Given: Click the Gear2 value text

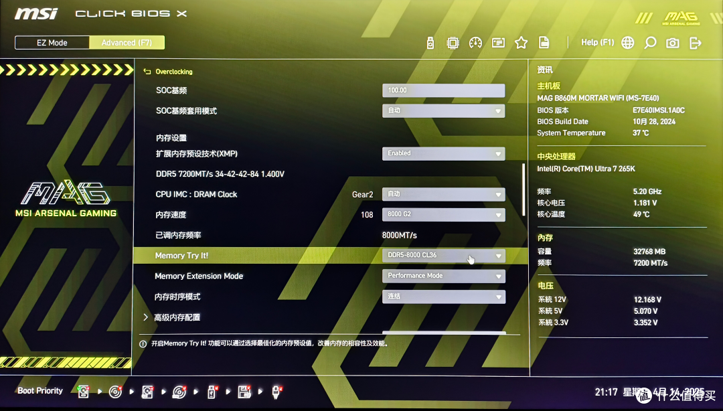Looking at the screenshot, I should tap(362, 194).
